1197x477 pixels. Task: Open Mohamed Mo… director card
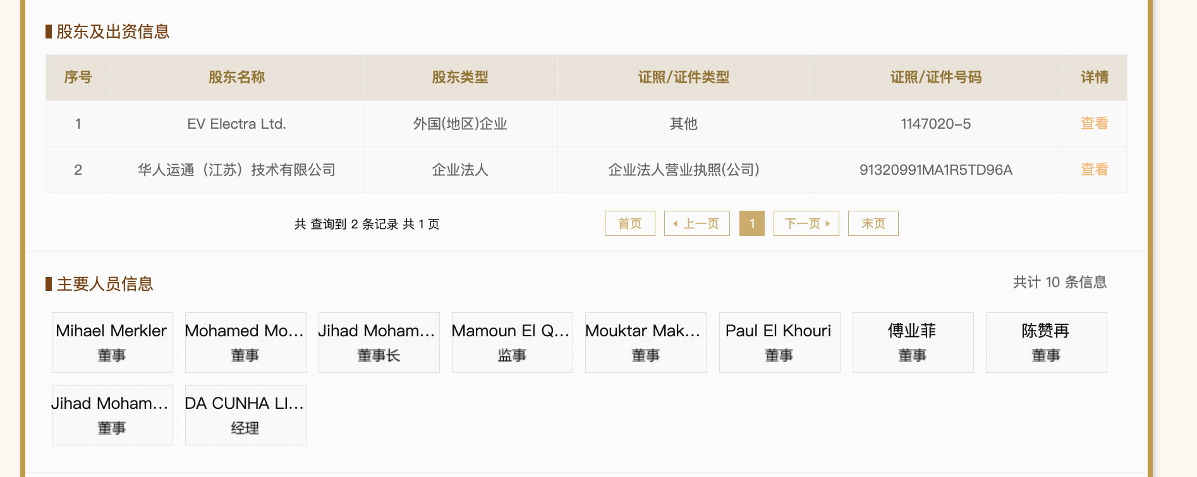[245, 342]
